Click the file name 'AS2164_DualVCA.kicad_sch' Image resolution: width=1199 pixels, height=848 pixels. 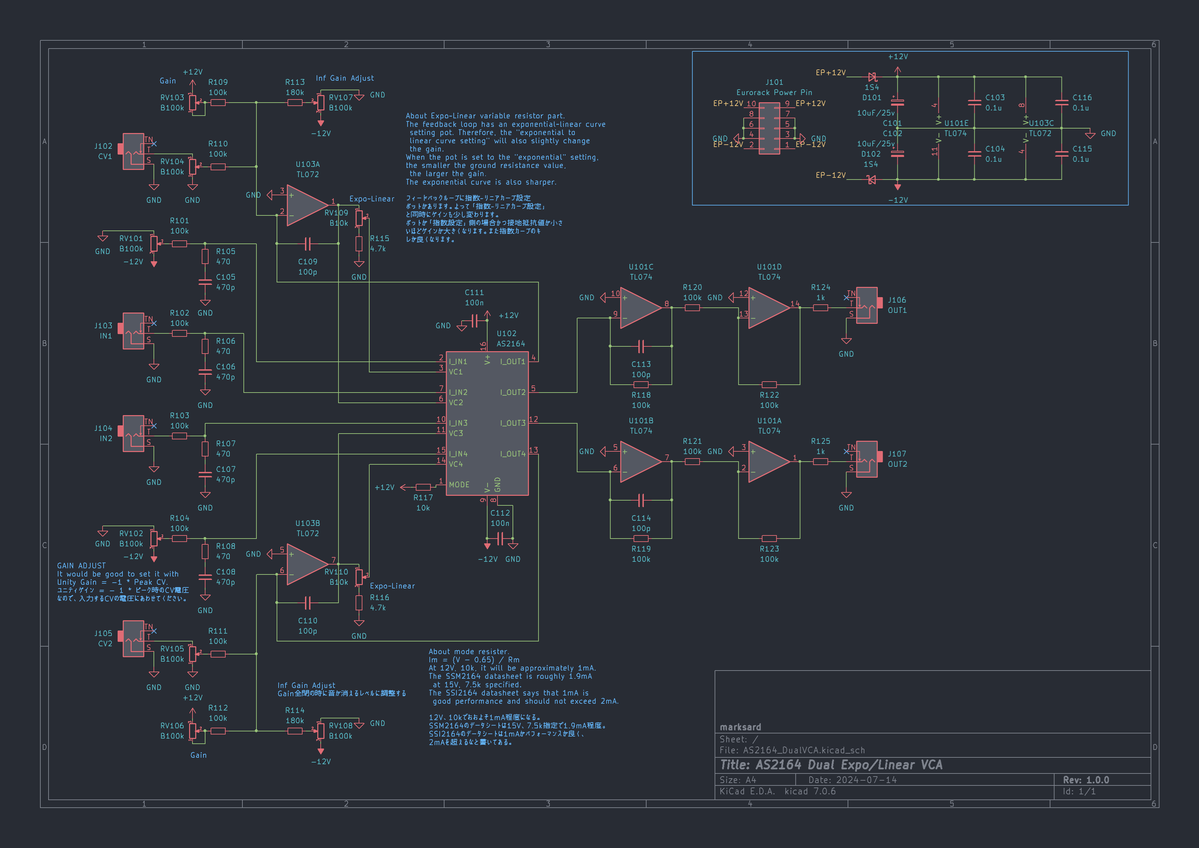(x=804, y=750)
